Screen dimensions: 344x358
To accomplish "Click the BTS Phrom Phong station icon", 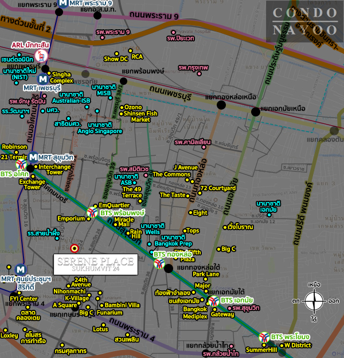I will click(92, 212).
